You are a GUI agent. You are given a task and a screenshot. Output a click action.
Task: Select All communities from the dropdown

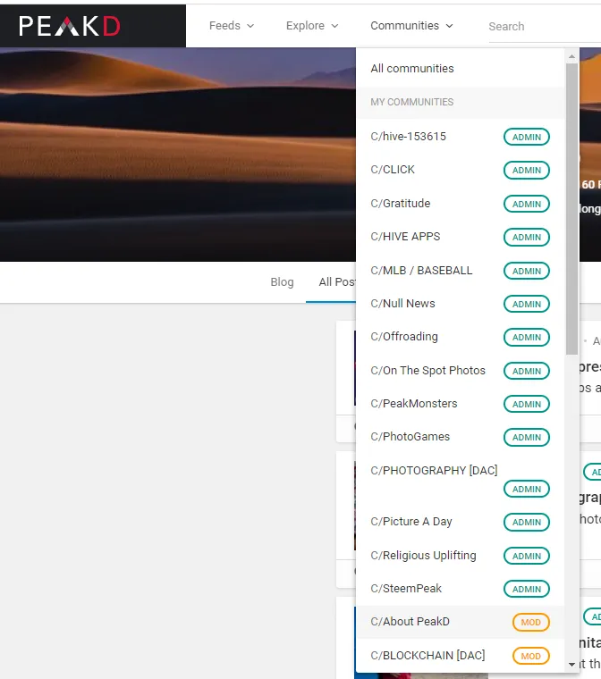coord(460,69)
